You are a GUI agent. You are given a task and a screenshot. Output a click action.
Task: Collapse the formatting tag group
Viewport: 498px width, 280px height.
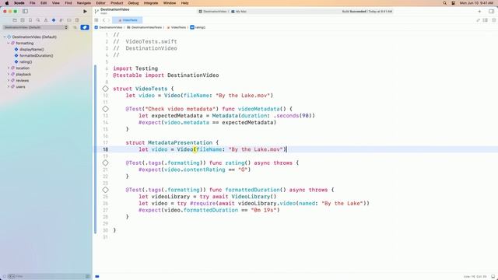[9, 44]
